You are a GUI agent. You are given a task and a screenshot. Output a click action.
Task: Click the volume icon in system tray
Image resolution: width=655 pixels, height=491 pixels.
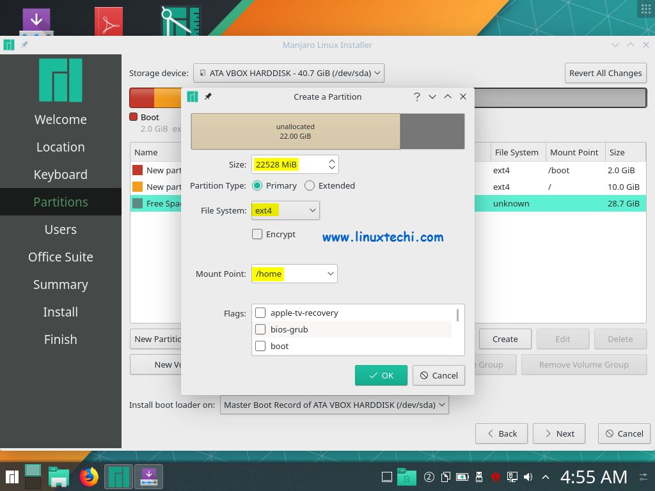[x=526, y=476]
